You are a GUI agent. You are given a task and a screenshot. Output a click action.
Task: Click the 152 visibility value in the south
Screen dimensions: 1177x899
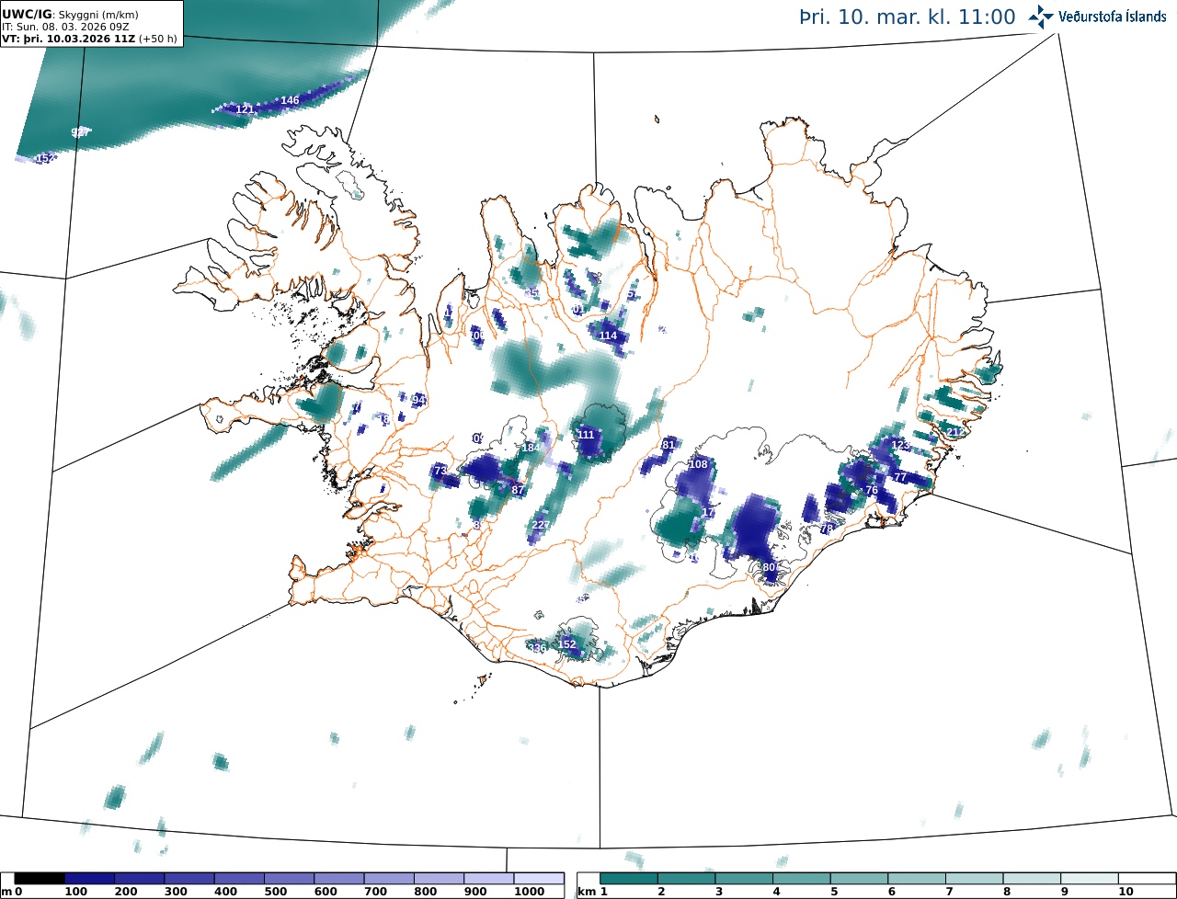(567, 644)
